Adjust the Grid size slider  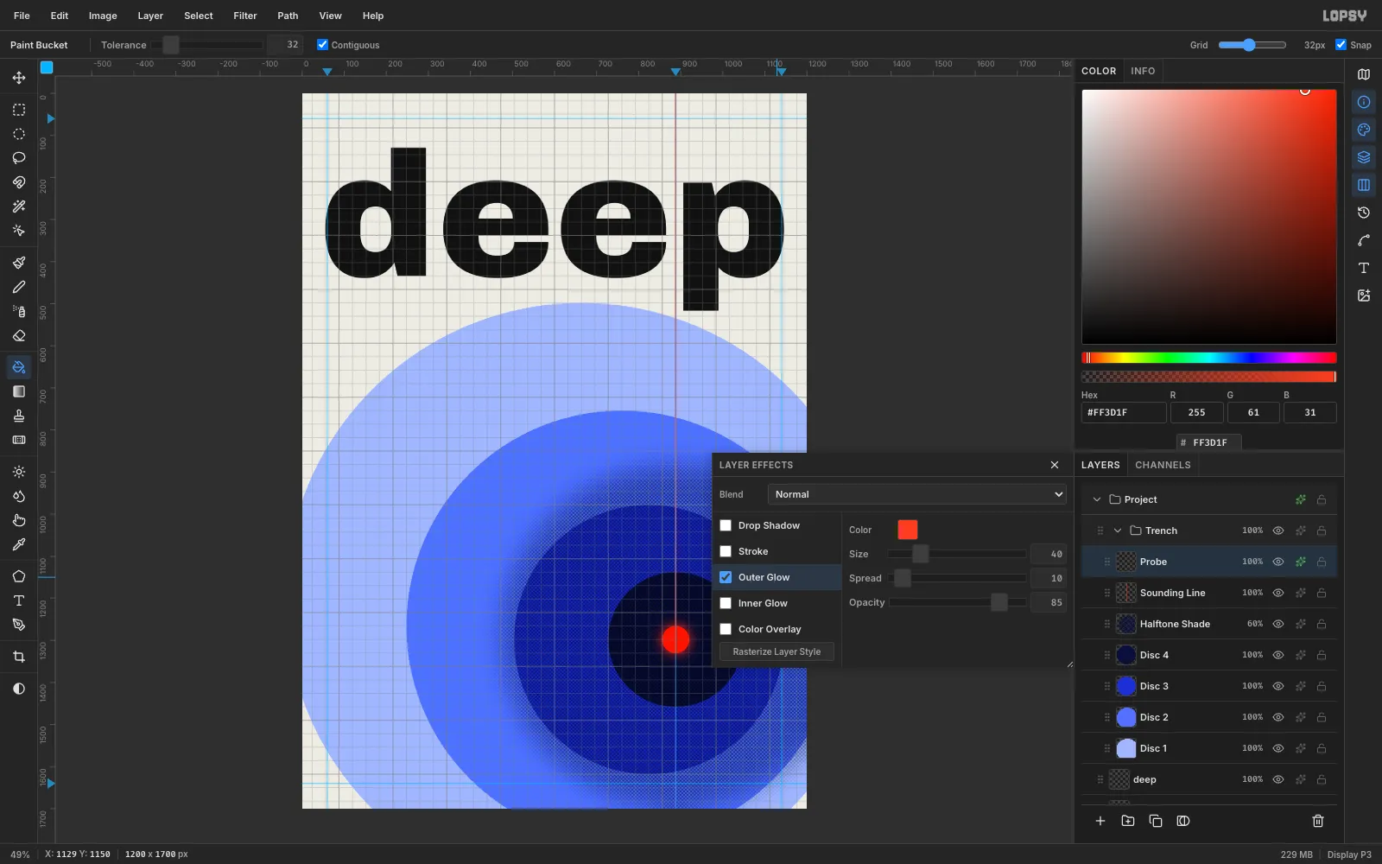(1252, 45)
